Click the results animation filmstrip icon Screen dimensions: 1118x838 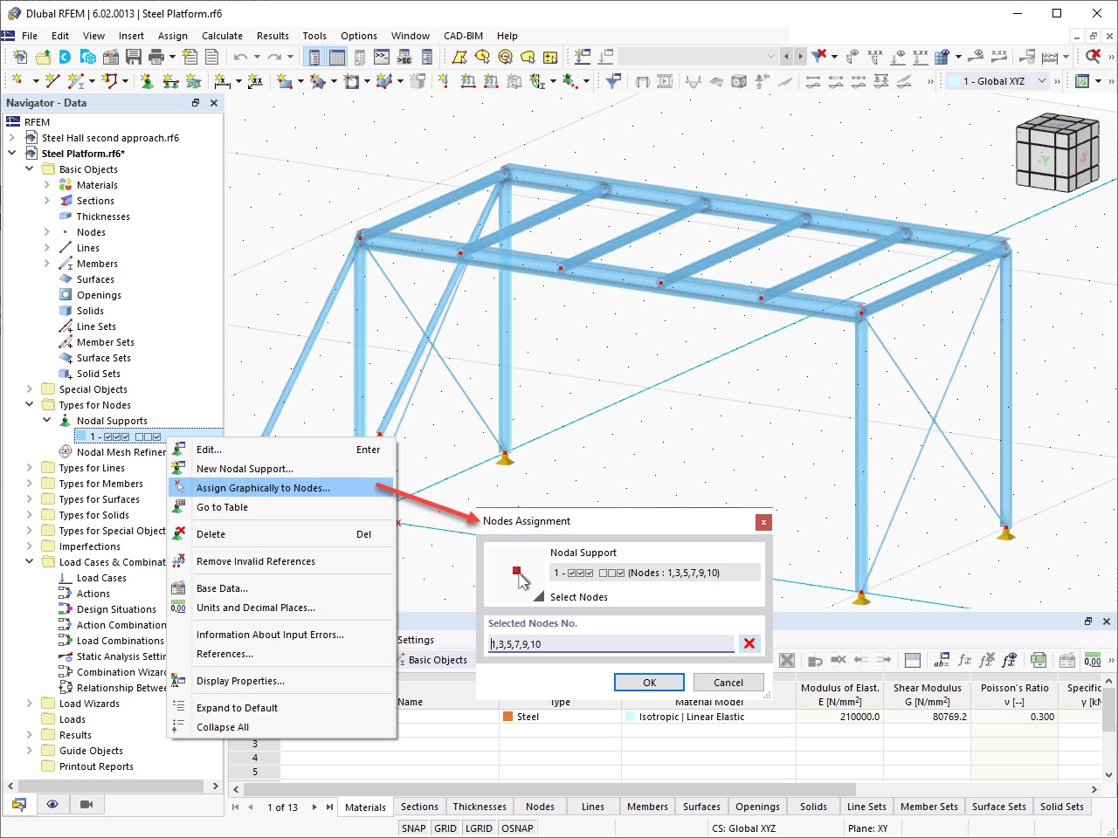coord(665,81)
